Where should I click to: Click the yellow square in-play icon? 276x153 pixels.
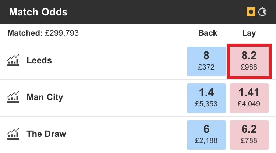(251, 12)
